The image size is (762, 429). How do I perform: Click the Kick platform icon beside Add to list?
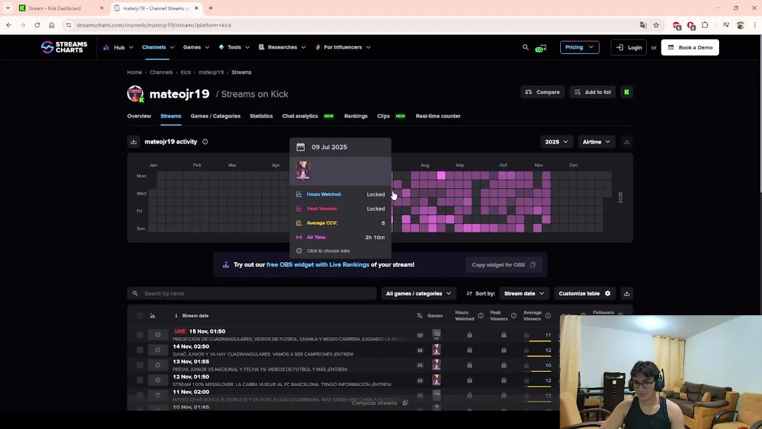point(626,92)
